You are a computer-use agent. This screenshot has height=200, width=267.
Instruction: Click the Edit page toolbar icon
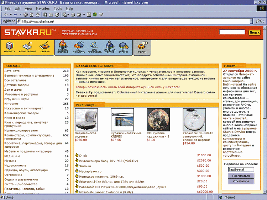click(x=79, y=15)
